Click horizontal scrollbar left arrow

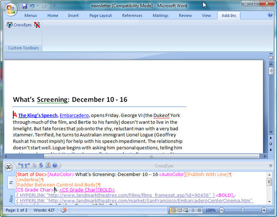(x=6, y=156)
